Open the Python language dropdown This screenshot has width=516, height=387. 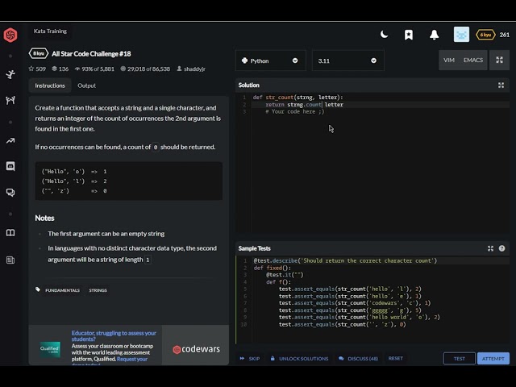click(x=271, y=60)
